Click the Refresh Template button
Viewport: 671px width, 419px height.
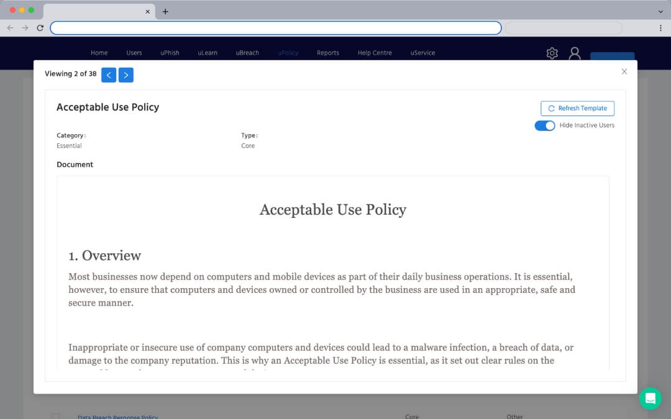tap(577, 109)
